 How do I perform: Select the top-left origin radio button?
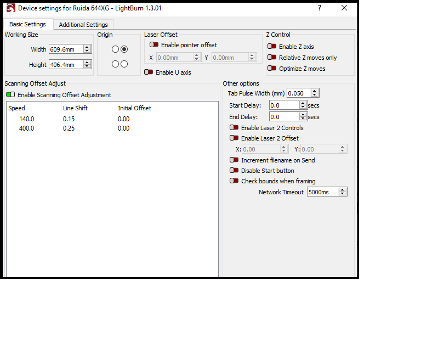point(116,49)
